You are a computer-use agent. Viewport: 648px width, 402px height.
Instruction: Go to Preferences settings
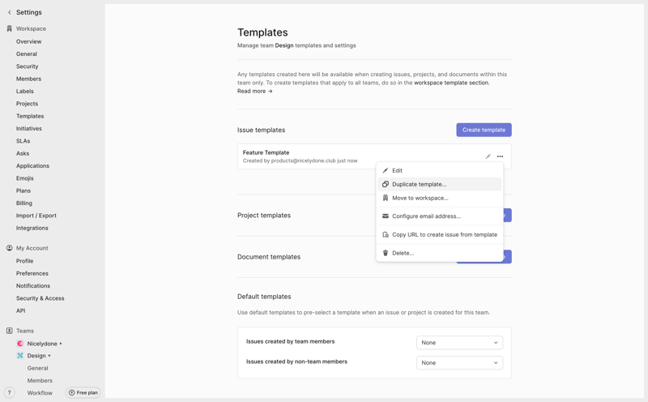(32, 273)
